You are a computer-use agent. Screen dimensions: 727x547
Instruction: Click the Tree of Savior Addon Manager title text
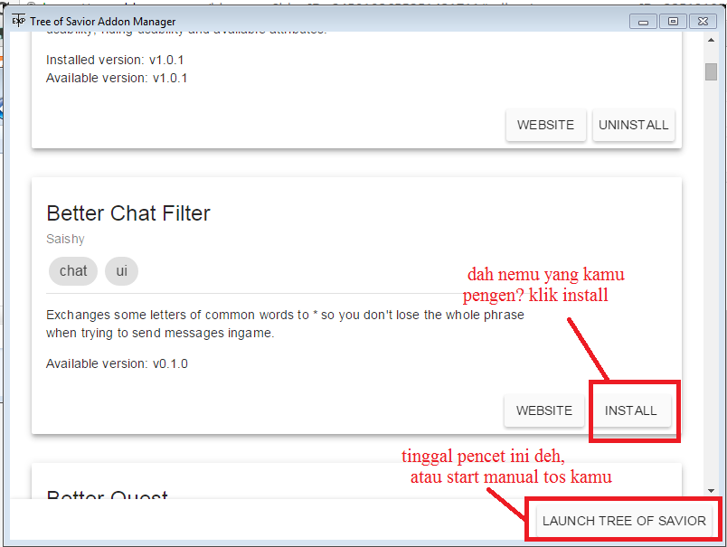[103, 22]
